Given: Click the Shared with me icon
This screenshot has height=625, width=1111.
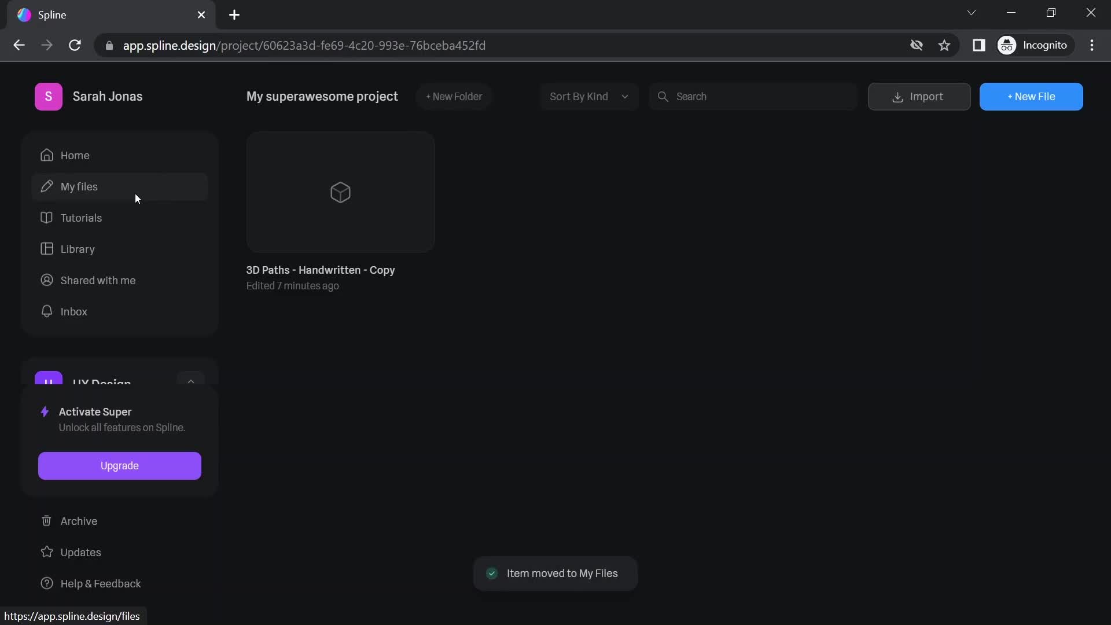Looking at the screenshot, I should coord(46,281).
